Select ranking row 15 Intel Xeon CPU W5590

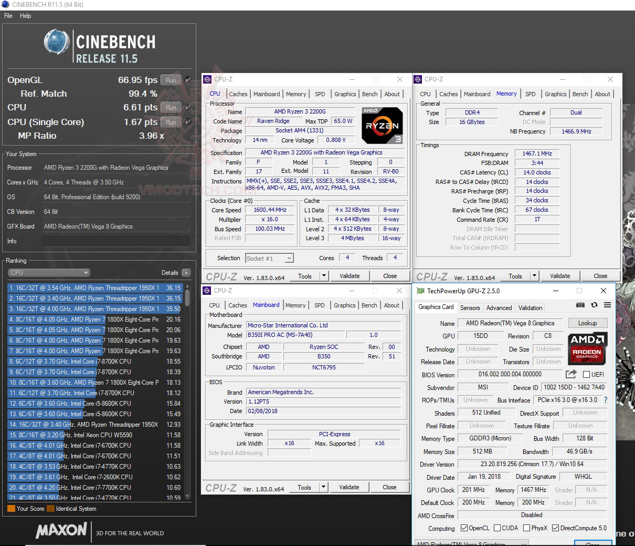click(x=95, y=435)
